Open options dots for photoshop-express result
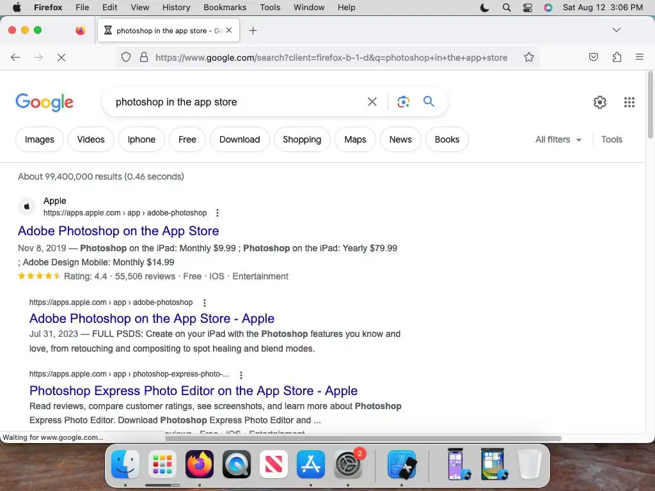The height and width of the screenshot is (491, 655). (x=241, y=375)
